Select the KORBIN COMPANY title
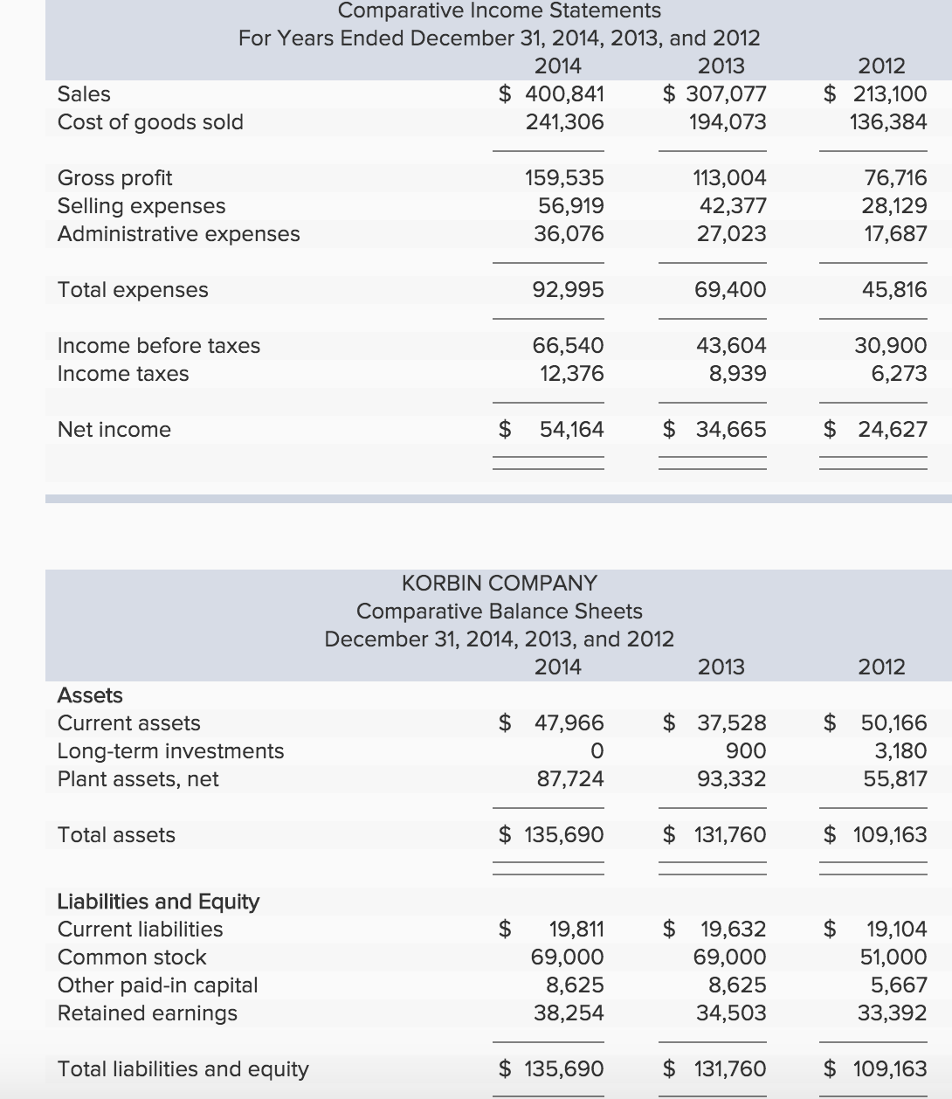Viewport: 952px width, 1099px height. point(499,583)
